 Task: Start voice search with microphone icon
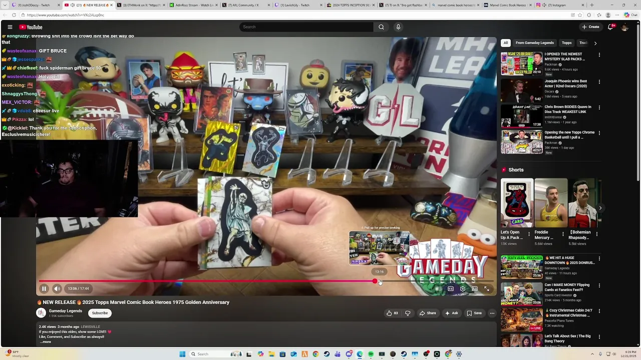[398, 27]
